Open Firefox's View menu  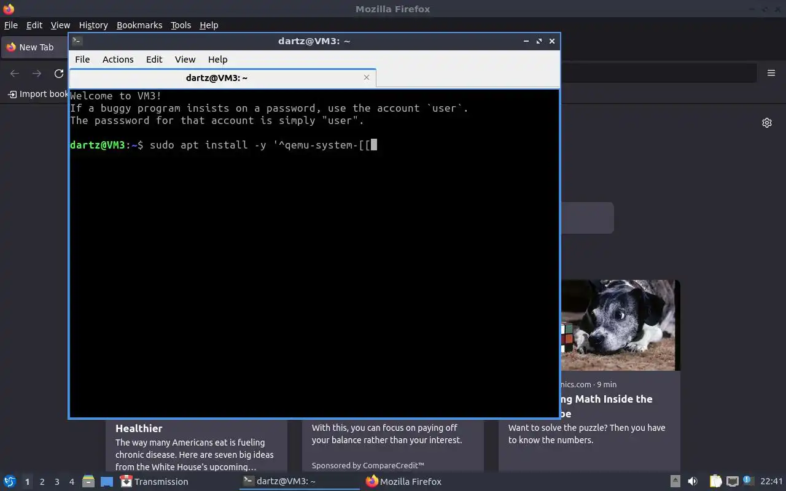60,25
